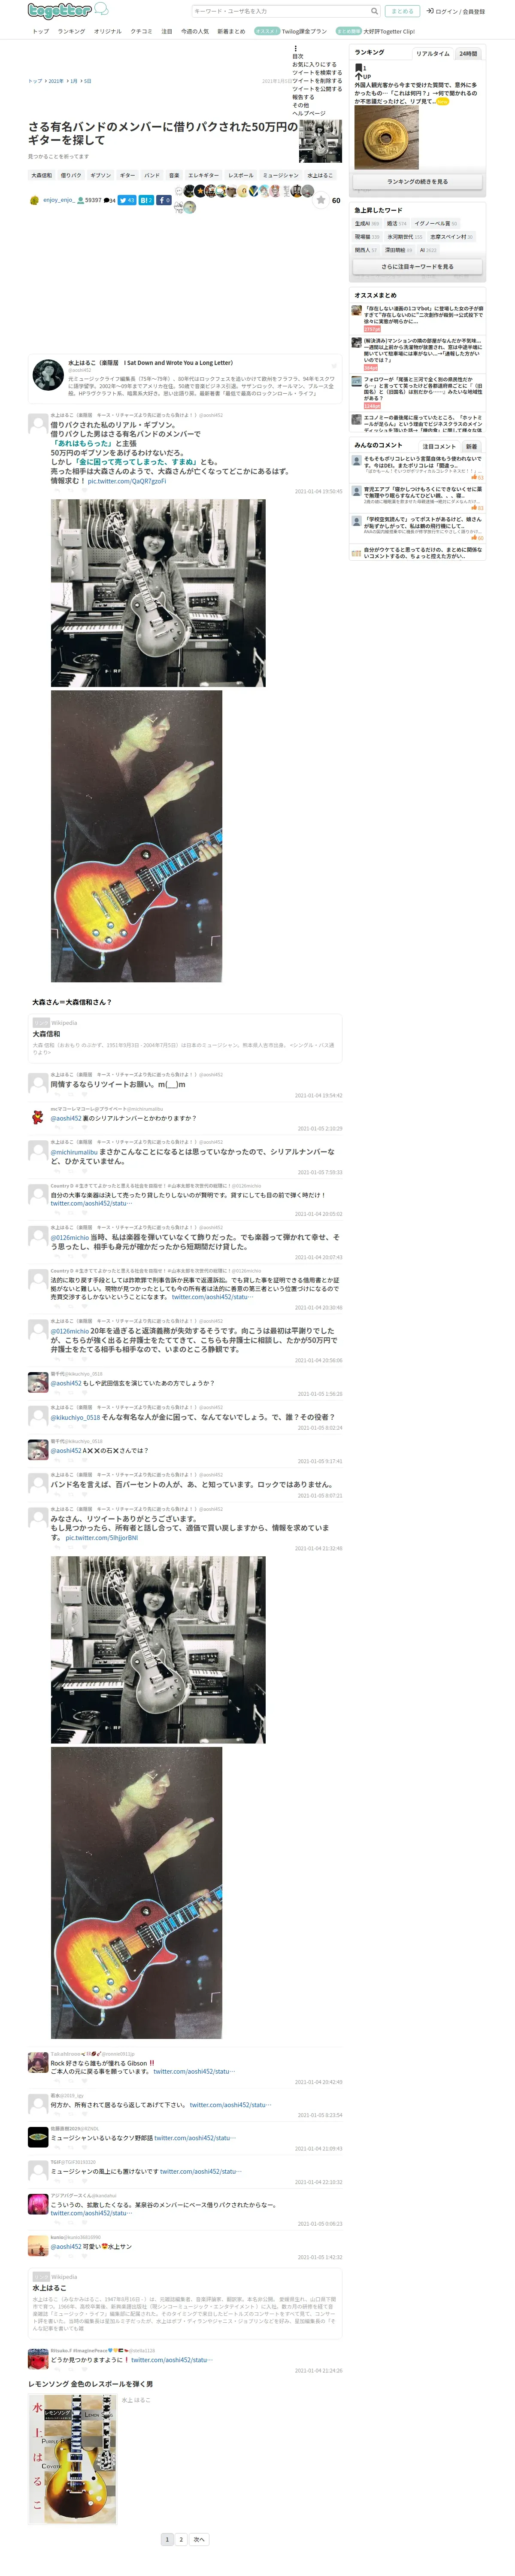This screenshot has height=2576, width=515.
Task: Select the 新着 comments tab
Action: tap(471, 446)
